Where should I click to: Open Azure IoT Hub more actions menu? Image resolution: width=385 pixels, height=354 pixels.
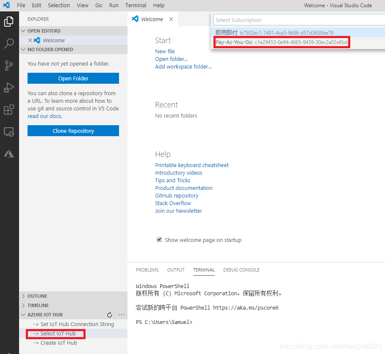pos(122,315)
